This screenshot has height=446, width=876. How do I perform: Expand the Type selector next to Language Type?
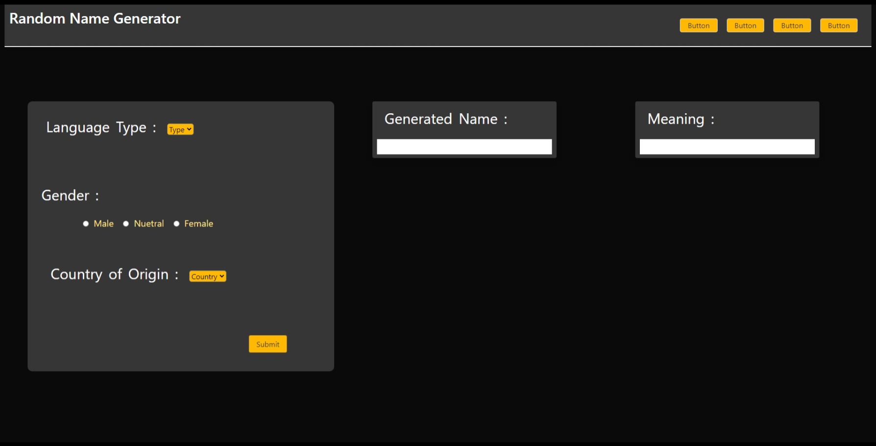[180, 129]
